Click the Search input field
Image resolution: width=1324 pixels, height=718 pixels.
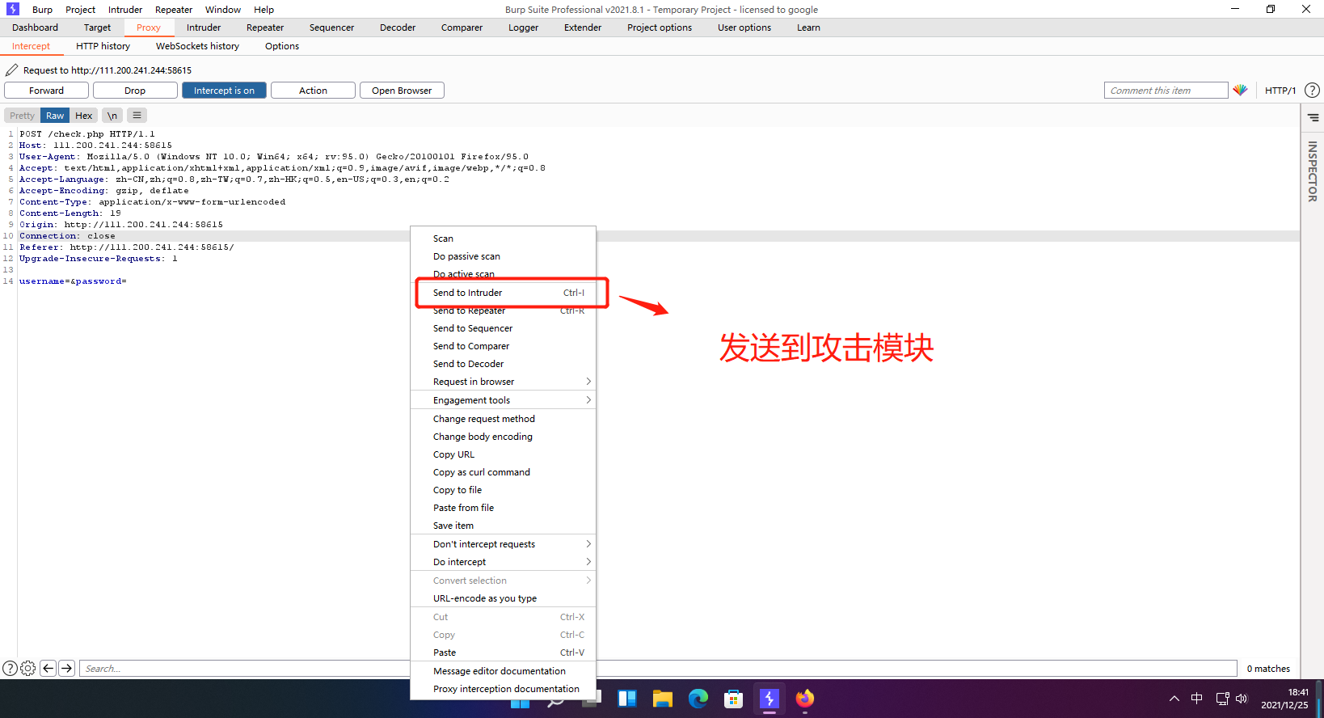658,669
